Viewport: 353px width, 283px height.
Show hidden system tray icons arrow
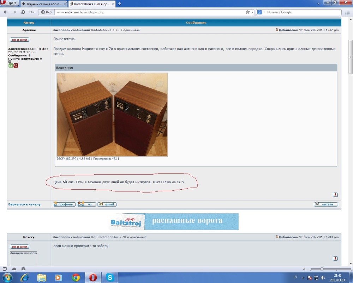tap(303, 278)
